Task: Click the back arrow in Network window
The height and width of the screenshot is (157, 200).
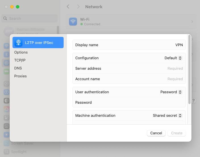Action: pos(68,7)
